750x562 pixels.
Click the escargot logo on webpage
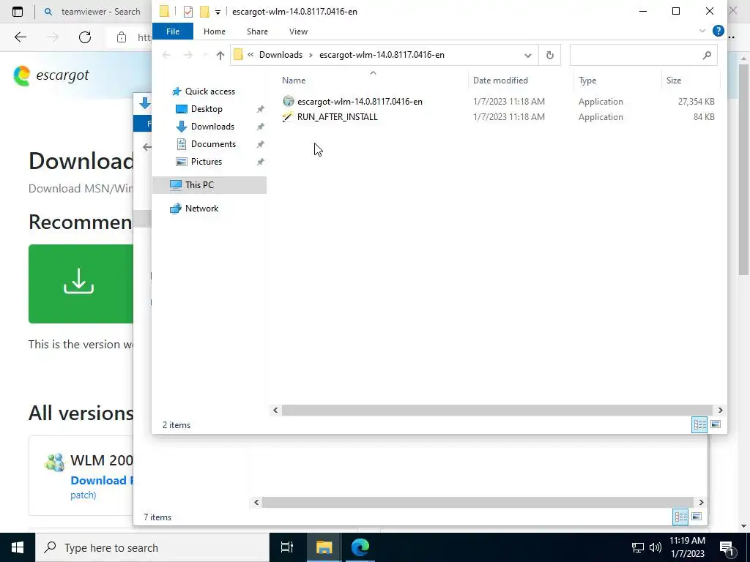pos(51,75)
